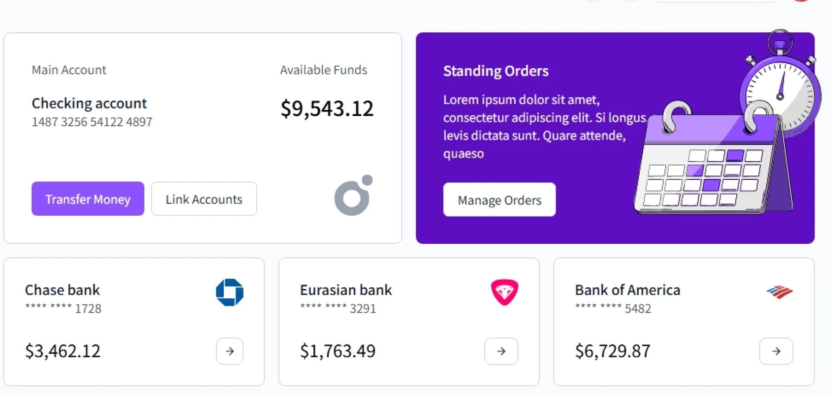Select the Eurasian bank diamond logo
831x396 pixels.
point(505,292)
